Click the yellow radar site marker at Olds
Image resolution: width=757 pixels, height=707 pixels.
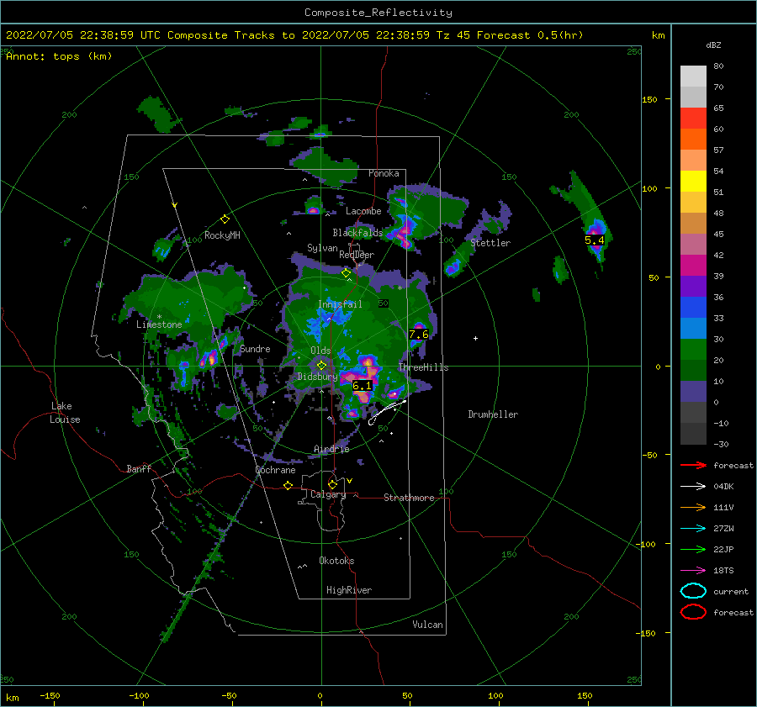click(321, 366)
